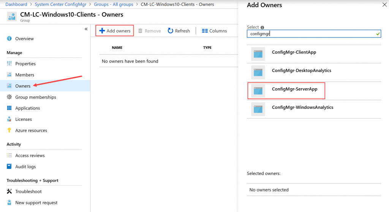Viewport: 389px width, 212px height.
Task: Click the ConfigMgr-DesktopAnalytics application icon
Action: [x=258, y=72]
